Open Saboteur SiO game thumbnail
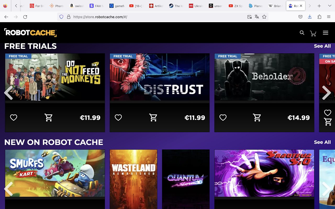The width and height of the screenshot is (335, 209). pyautogui.click(x=264, y=173)
